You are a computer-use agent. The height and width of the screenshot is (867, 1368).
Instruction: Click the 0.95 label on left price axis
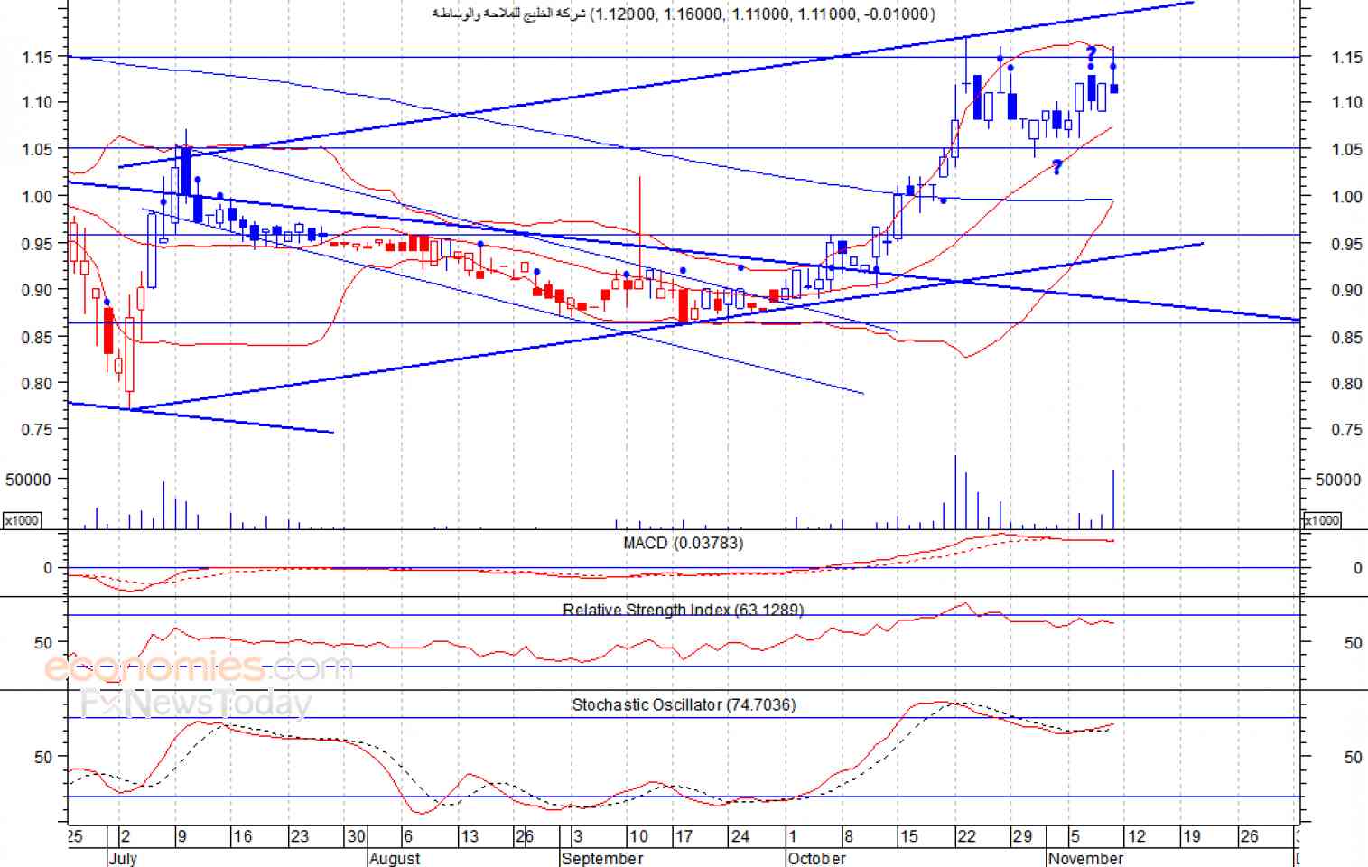coord(37,244)
